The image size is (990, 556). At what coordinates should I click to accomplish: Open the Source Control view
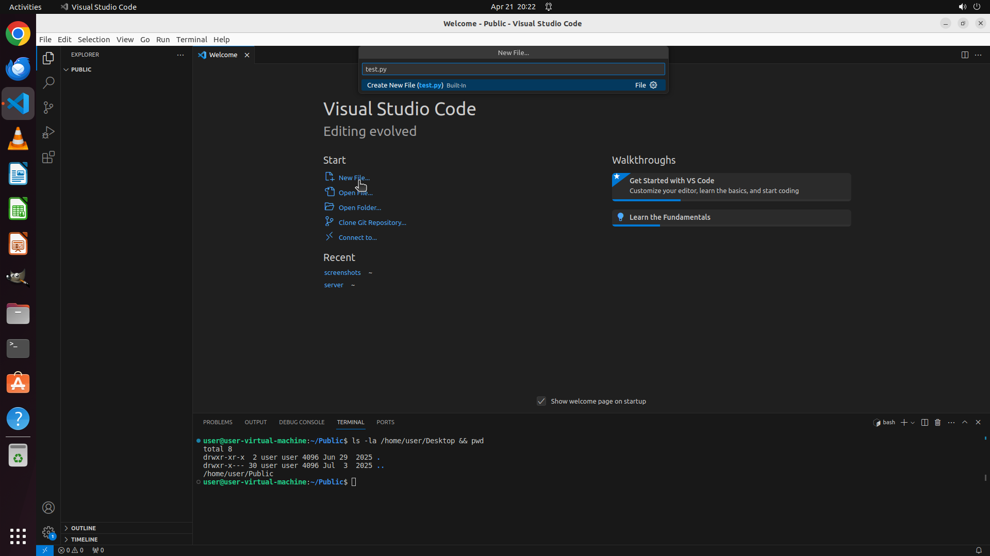[x=48, y=108]
